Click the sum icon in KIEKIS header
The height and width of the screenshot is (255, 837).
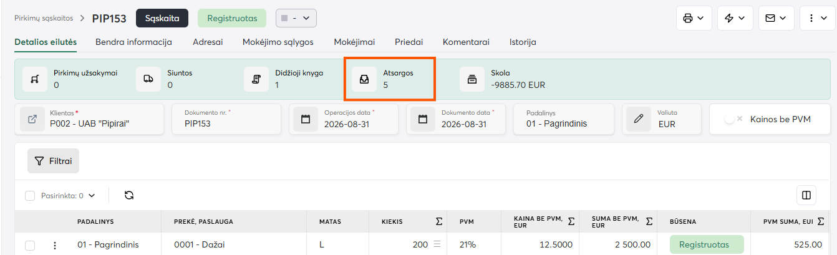click(x=439, y=221)
